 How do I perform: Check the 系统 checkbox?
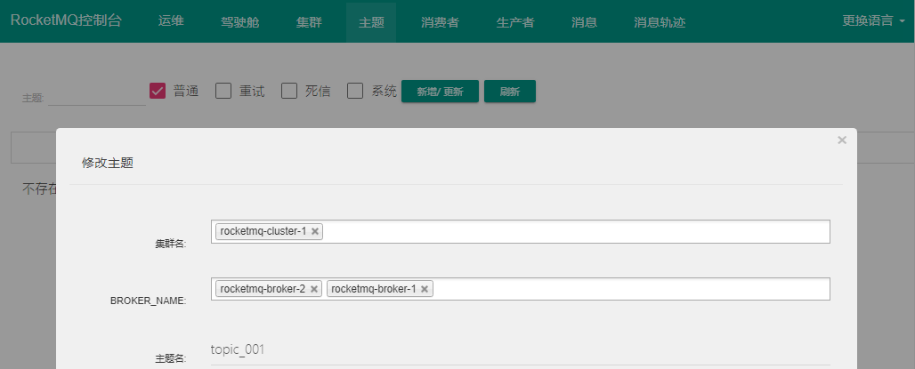tap(355, 91)
